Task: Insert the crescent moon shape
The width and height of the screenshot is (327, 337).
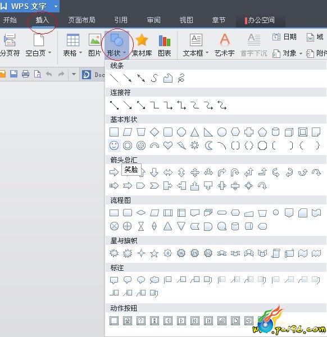Action: click(208, 145)
